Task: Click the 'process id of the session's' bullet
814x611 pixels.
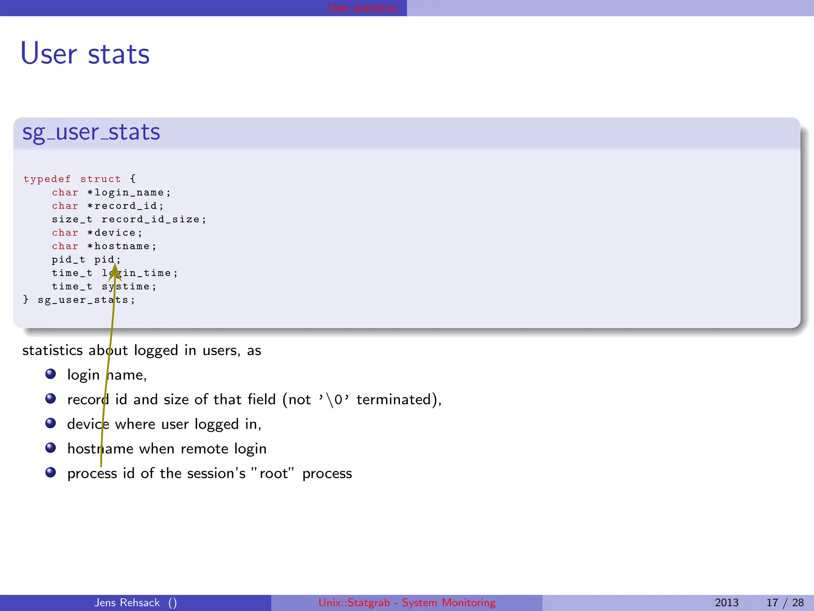Action: [209, 473]
